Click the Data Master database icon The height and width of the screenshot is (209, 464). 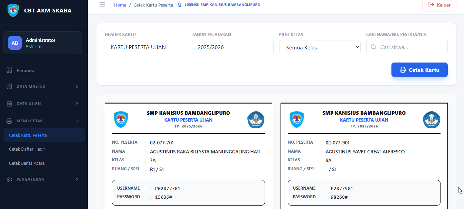tap(9, 86)
